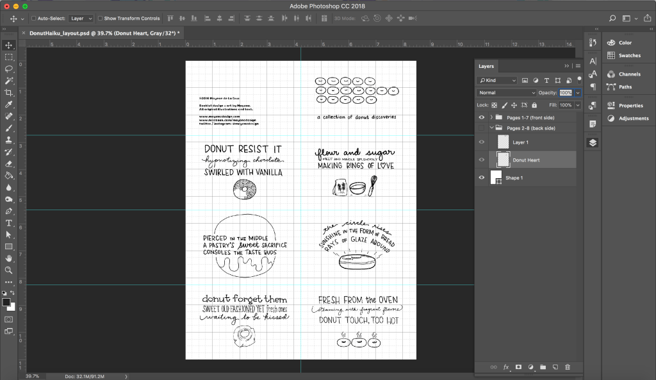Delete the selected layer using the trash icon
The width and height of the screenshot is (656, 380).
pos(568,367)
